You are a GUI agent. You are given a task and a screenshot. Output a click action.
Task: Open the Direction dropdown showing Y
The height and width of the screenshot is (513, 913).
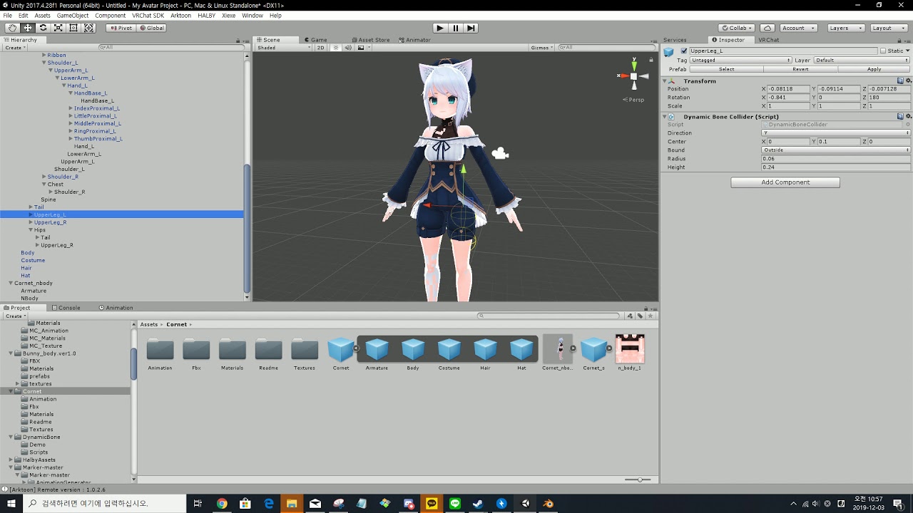(x=836, y=133)
